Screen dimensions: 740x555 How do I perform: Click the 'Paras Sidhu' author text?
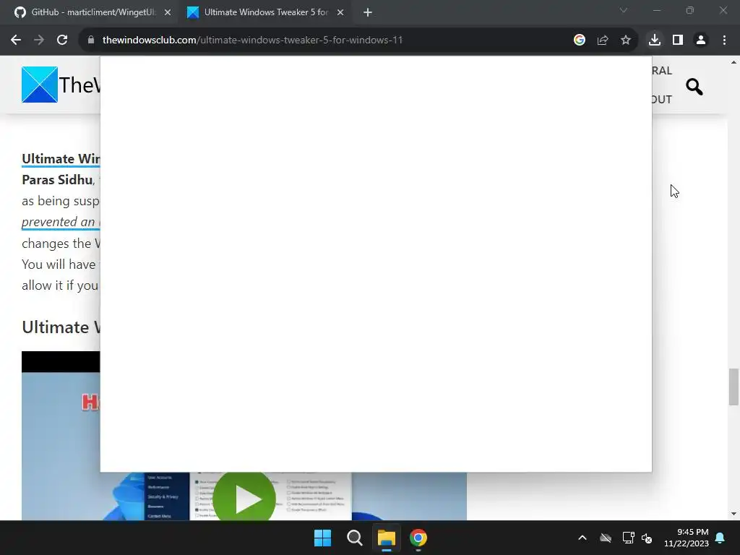[57, 180]
